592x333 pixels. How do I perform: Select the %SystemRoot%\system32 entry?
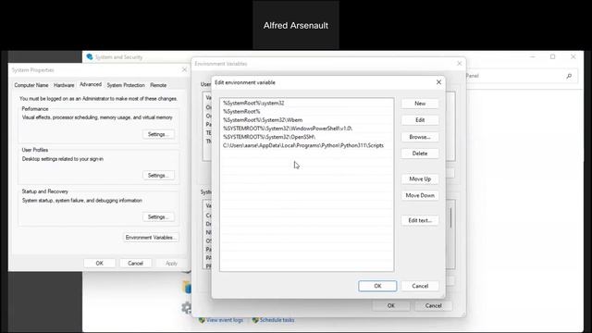(306, 103)
